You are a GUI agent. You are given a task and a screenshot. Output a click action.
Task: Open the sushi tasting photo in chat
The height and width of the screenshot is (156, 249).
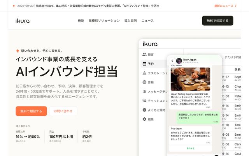(190, 79)
